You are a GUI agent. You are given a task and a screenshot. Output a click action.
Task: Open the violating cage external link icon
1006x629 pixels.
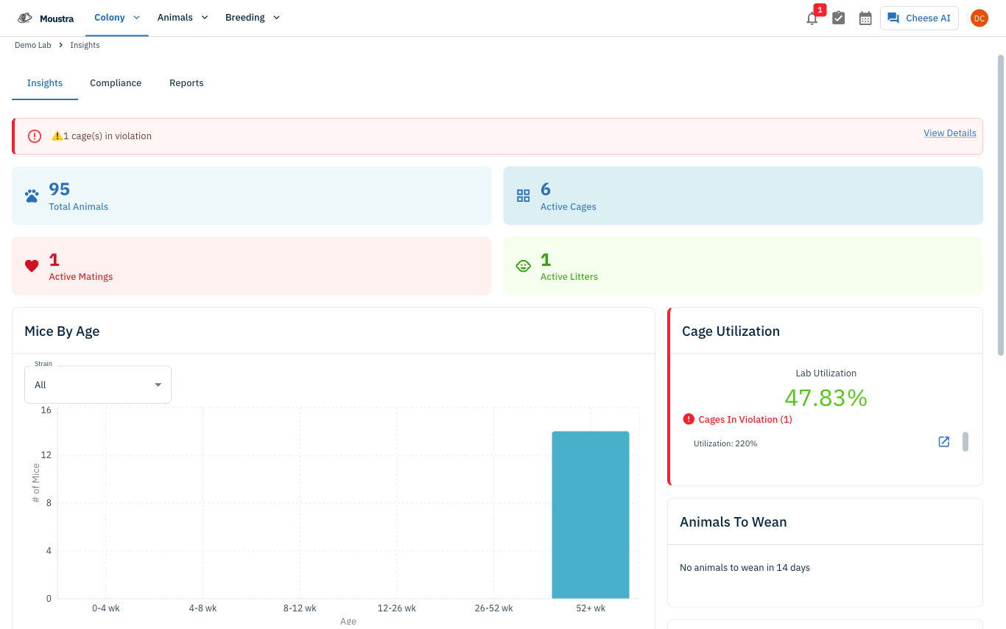coord(944,442)
